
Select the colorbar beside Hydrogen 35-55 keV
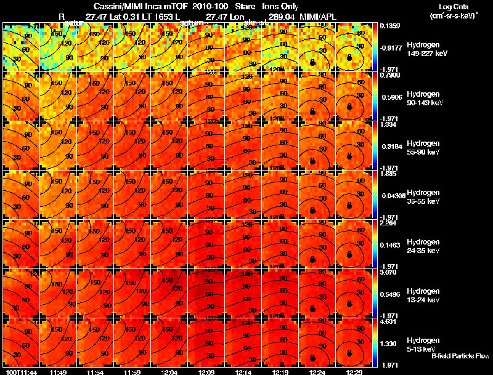pos(375,195)
